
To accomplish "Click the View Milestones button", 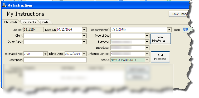I will pyautogui.click(x=161, y=39).
